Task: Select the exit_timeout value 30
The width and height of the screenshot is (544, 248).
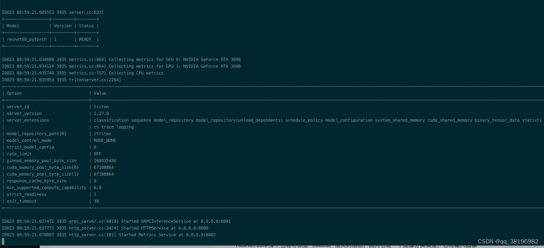Action: tap(96, 201)
